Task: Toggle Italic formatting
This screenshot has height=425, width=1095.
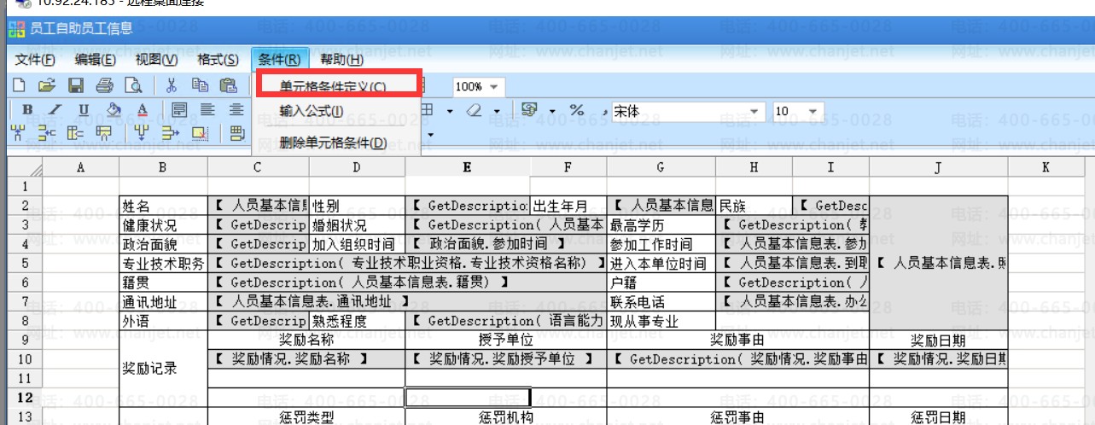Action: 55,110
